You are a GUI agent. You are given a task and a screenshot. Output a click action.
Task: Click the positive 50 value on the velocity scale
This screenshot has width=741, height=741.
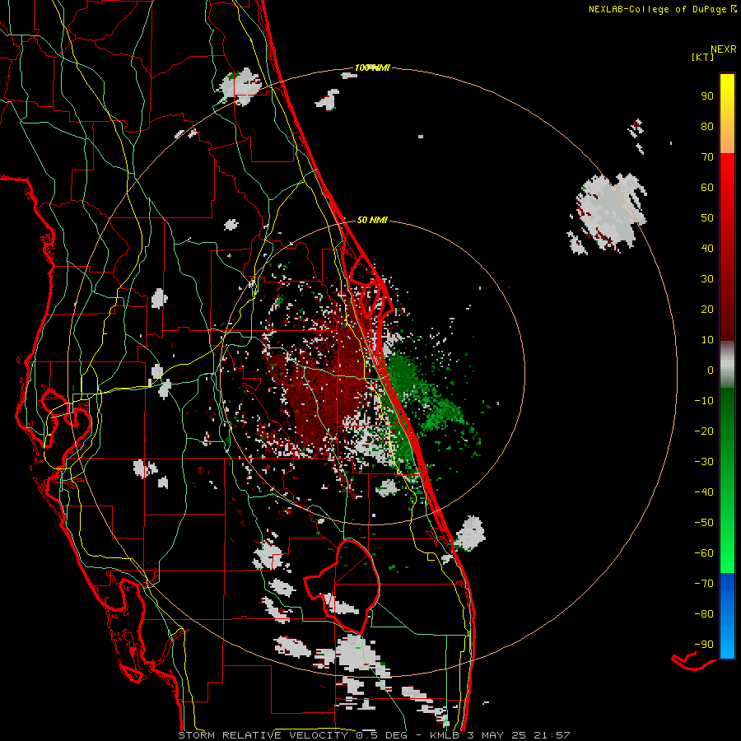click(707, 218)
